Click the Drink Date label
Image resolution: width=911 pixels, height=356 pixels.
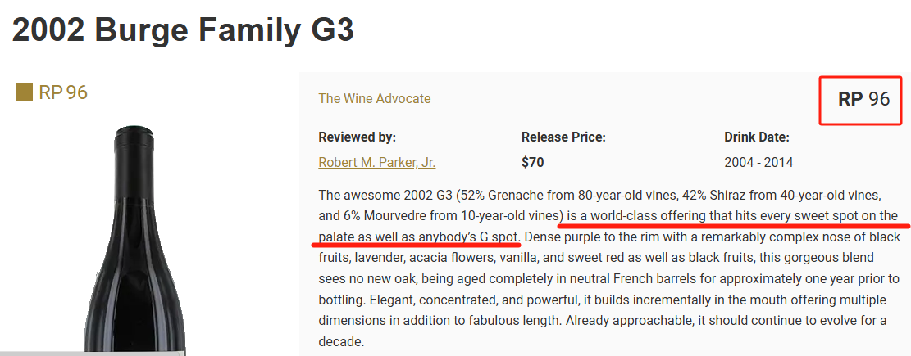tap(757, 137)
